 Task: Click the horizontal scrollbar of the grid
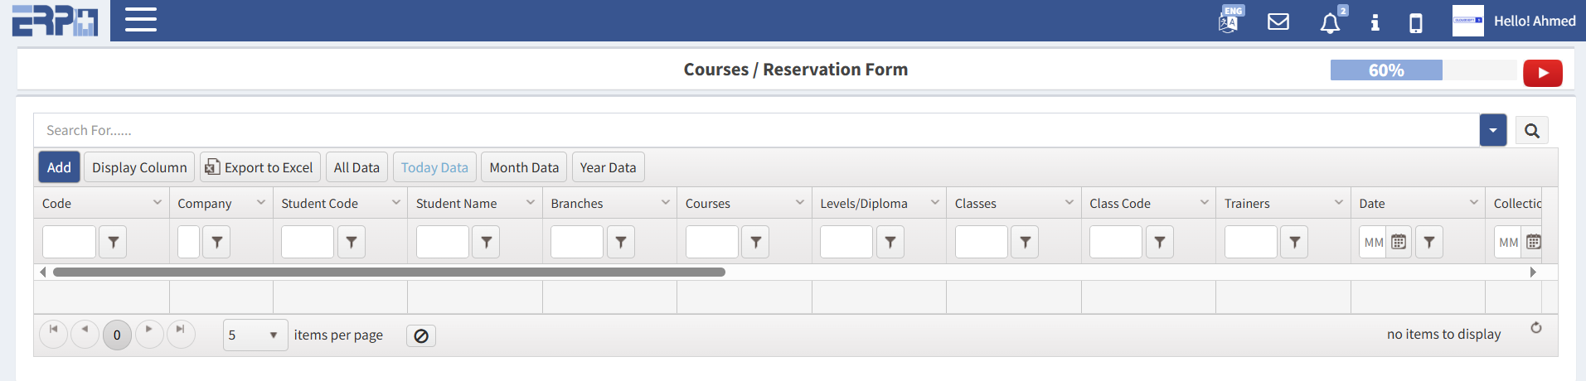(389, 272)
